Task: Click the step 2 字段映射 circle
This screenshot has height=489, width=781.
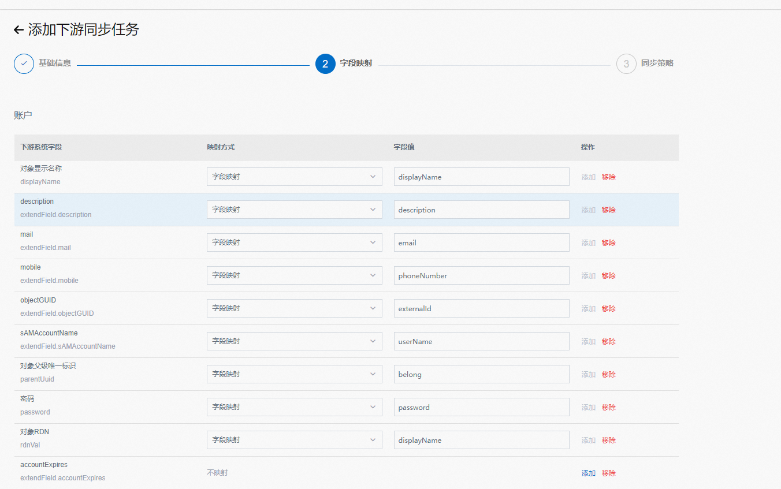Action: tap(325, 64)
